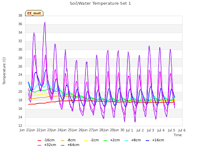Click the Jun 25 x-axis tick label
Image resolution: width=201 pixels, height=151 pixels.
pyautogui.click(x=67, y=130)
